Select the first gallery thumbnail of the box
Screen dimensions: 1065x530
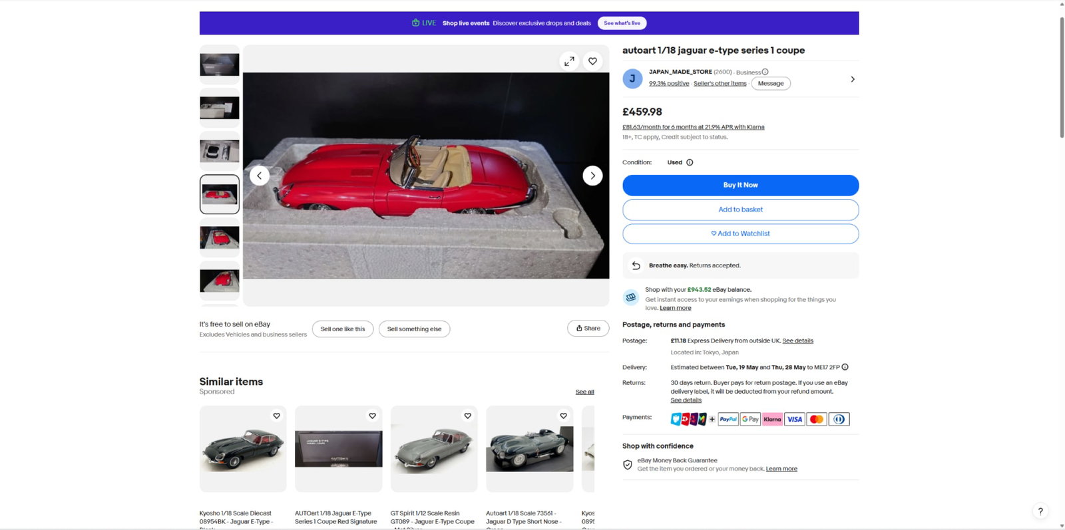click(220, 65)
